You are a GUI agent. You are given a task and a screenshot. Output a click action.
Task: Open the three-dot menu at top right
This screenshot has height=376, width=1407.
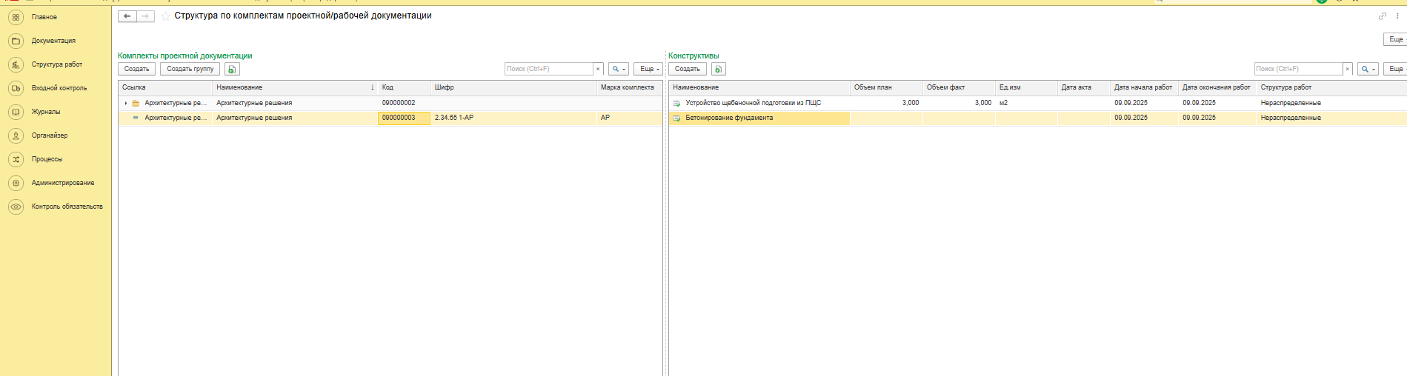pos(1397,16)
